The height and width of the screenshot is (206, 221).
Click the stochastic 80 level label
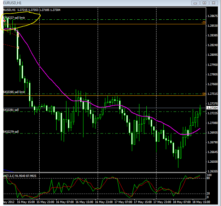[x=208, y=178]
